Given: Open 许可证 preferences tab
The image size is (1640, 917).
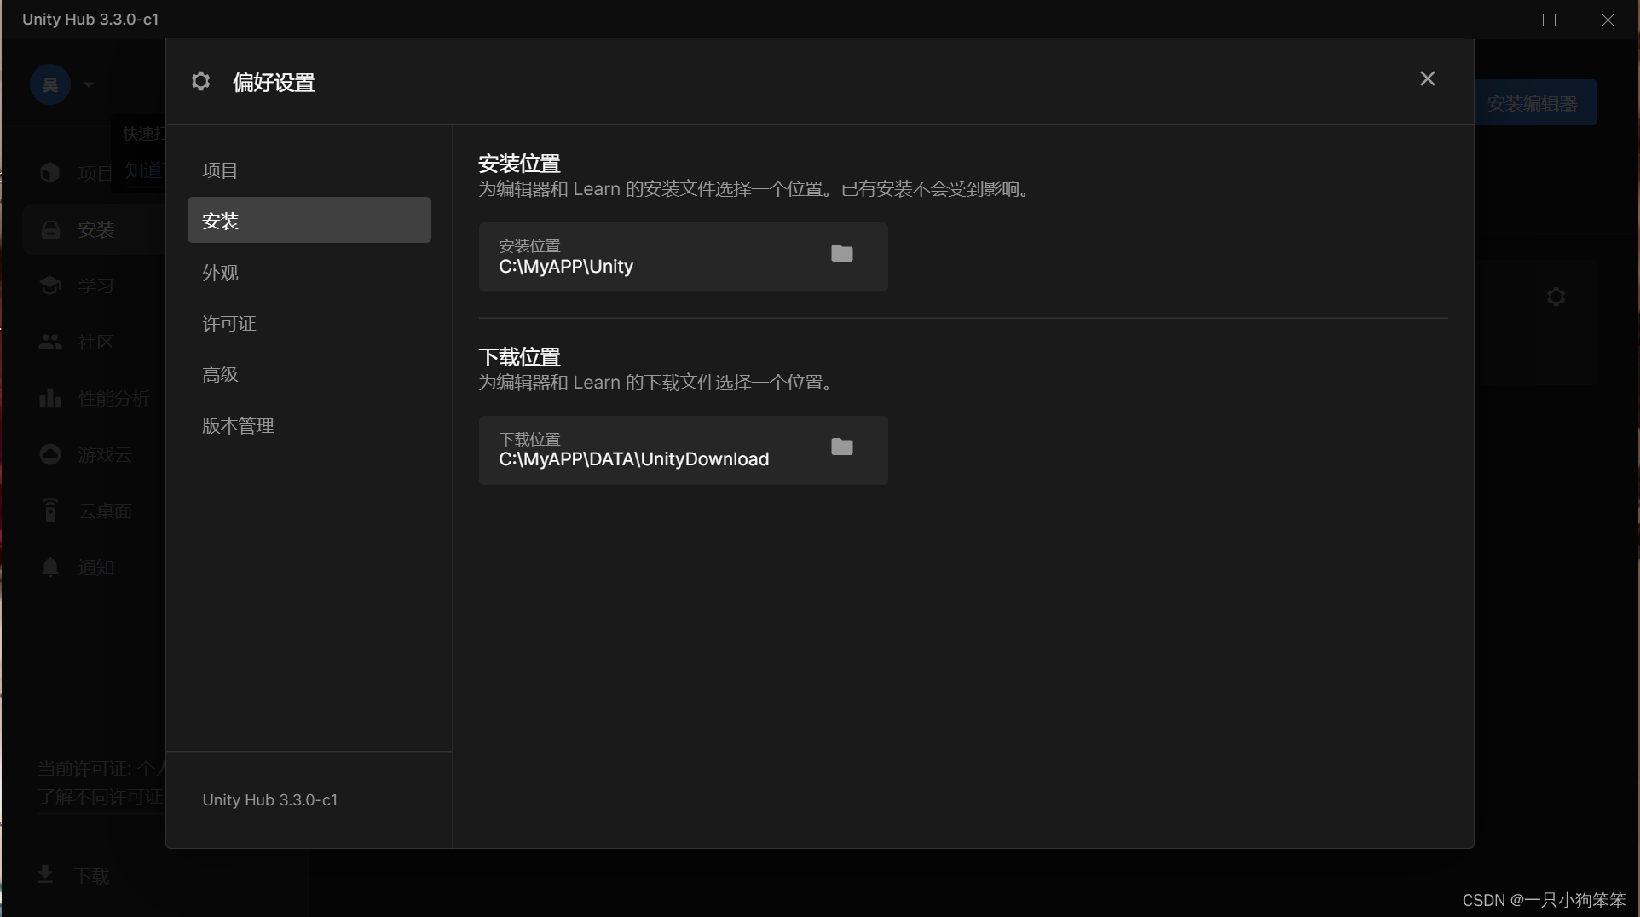Looking at the screenshot, I should pos(309,323).
